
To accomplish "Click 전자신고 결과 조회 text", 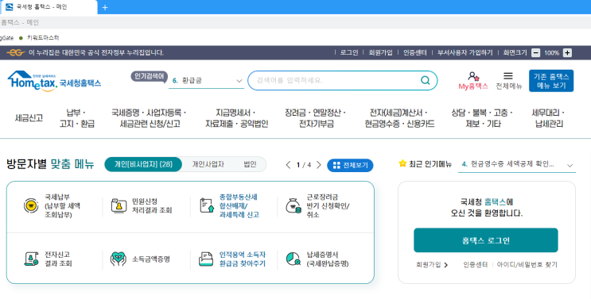I will click(x=58, y=259).
